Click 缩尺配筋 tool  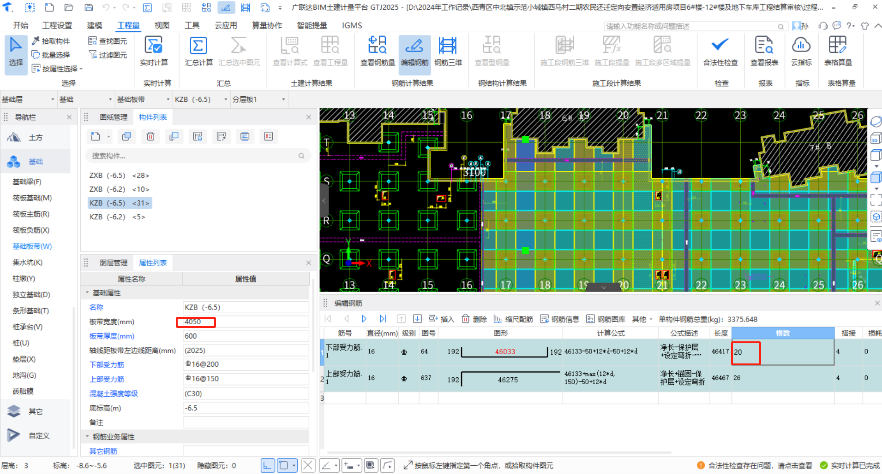click(513, 319)
